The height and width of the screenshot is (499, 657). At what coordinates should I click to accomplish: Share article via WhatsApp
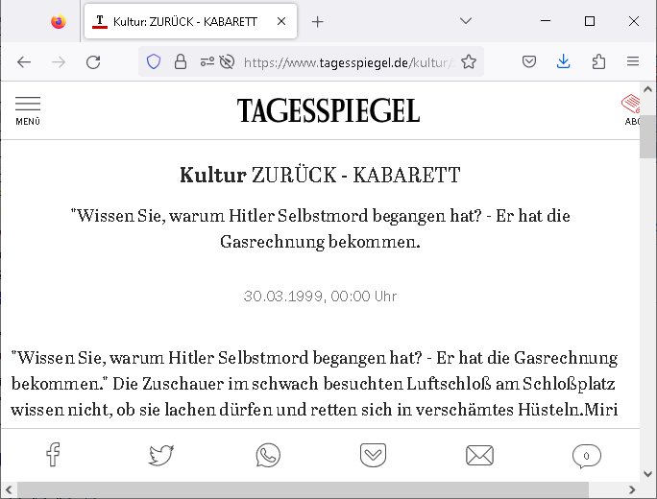pos(268,455)
